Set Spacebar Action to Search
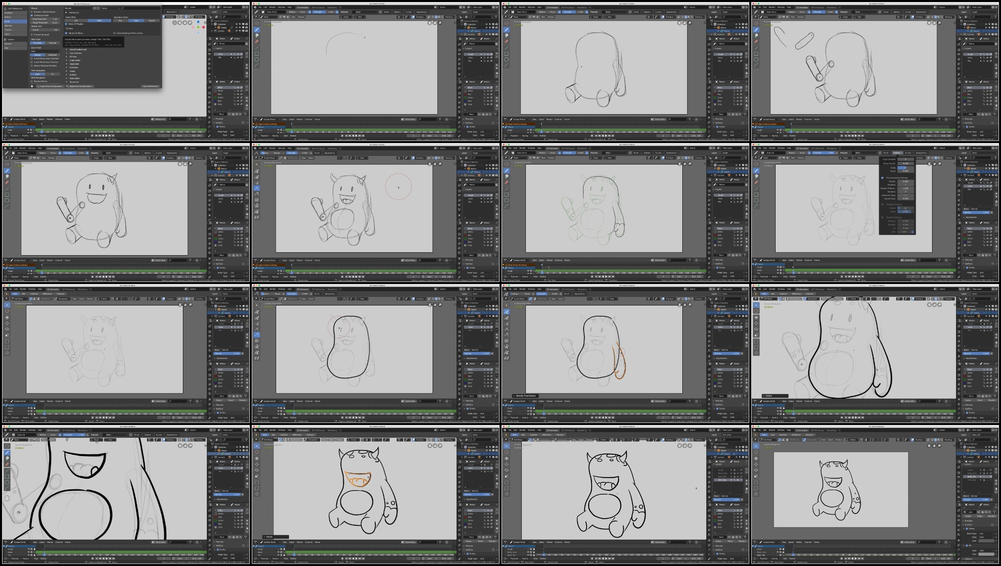The image size is (1001, 566). (152, 21)
